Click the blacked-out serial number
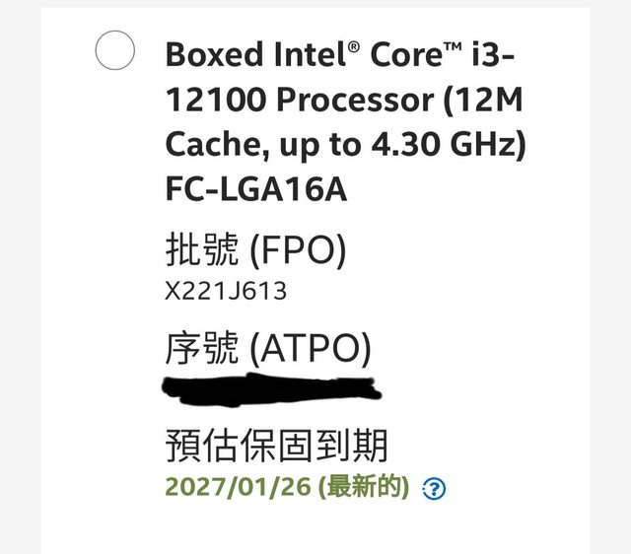The height and width of the screenshot is (554, 631). 272,387
